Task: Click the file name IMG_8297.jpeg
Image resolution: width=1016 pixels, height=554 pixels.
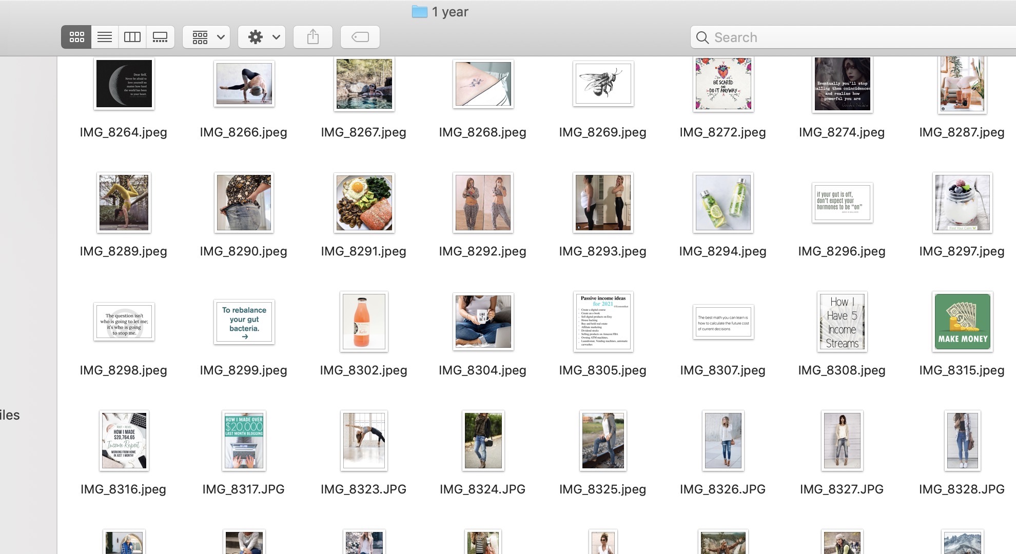Action: tap(962, 251)
